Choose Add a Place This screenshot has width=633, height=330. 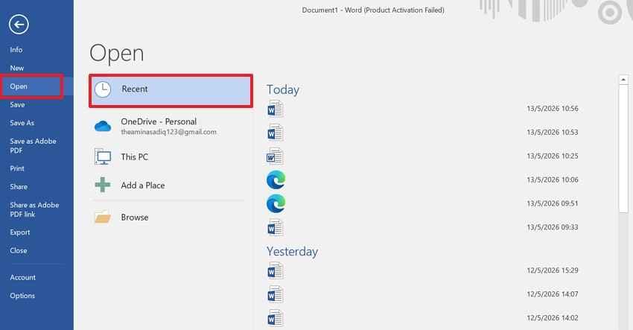[168, 185]
